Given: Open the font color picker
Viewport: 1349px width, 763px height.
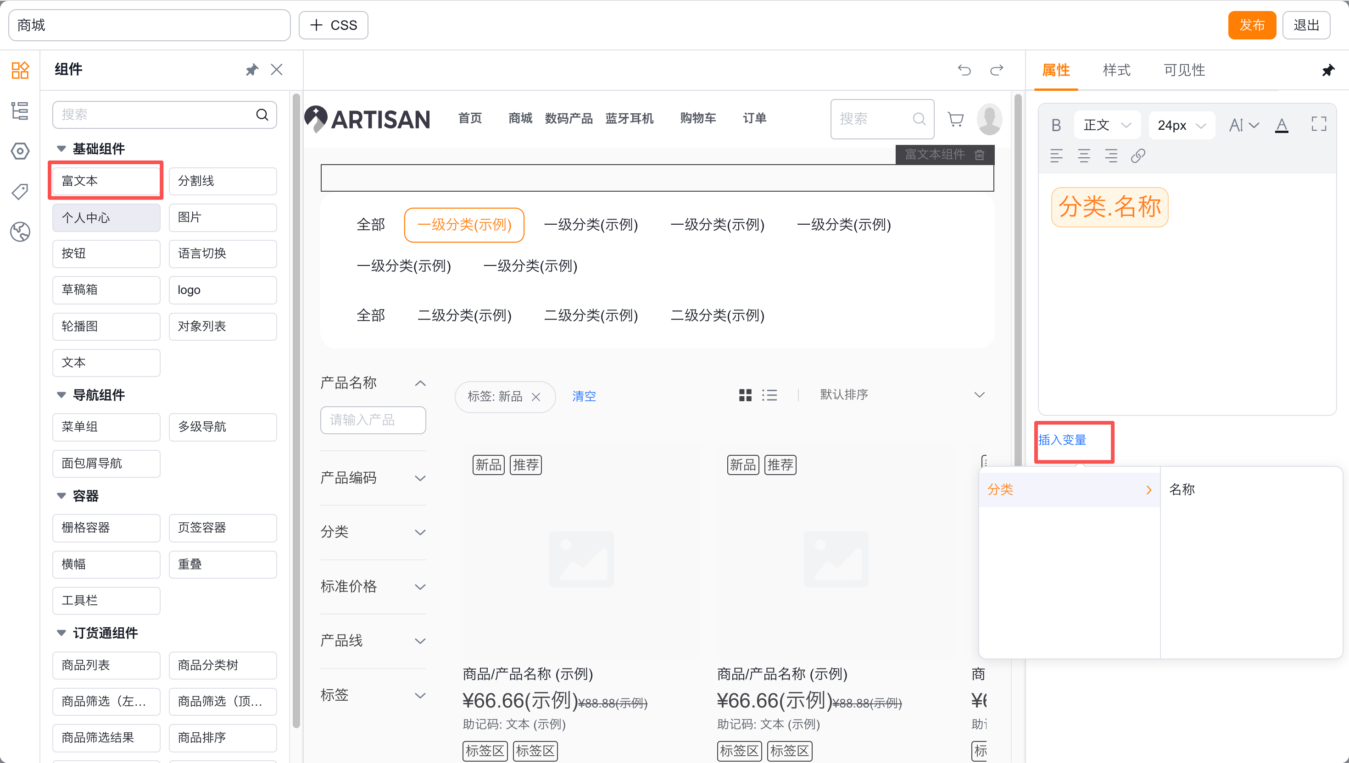Looking at the screenshot, I should 1281,125.
